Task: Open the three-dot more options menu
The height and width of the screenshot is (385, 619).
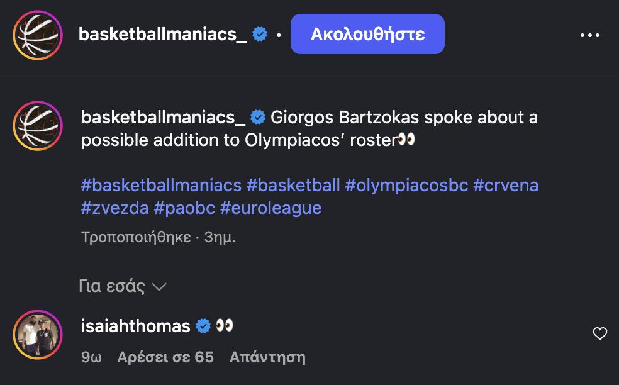Action: pos(589,35)
